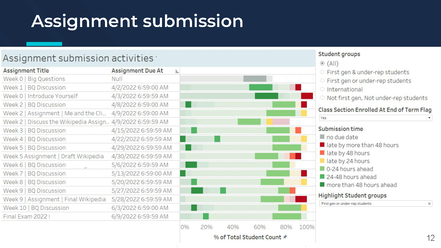Click the Student groups filter heading
The width and height of the screenshot is (441, 248).
click(339, 54)
